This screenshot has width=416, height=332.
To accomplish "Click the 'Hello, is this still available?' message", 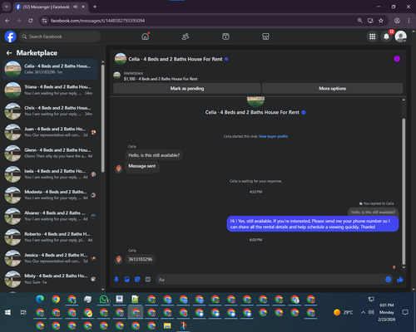I will 154,155.
